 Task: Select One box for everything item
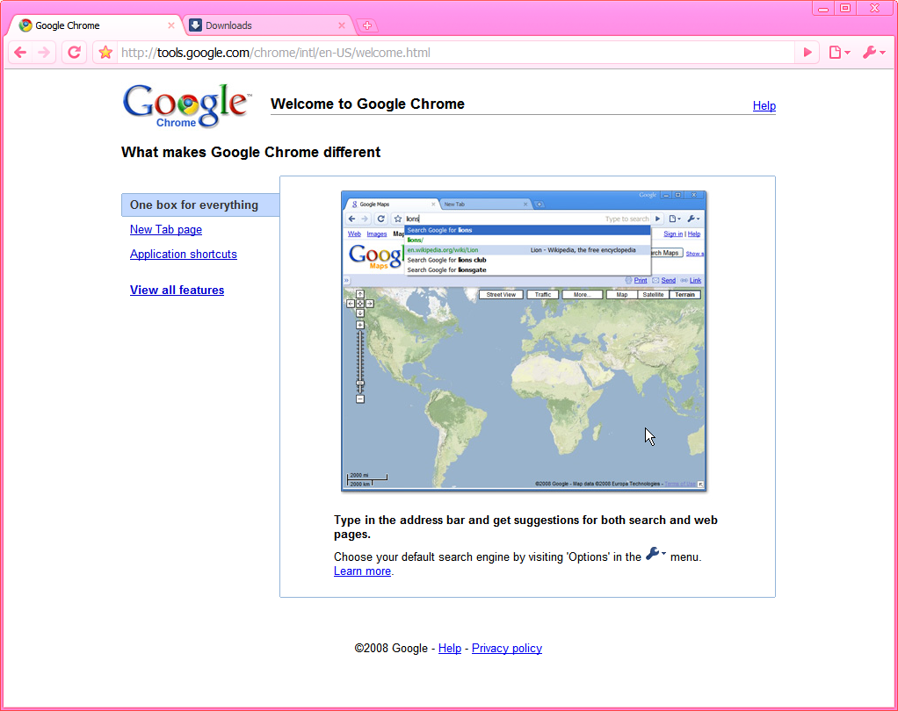pyautogui.click(x=200, y=205)
